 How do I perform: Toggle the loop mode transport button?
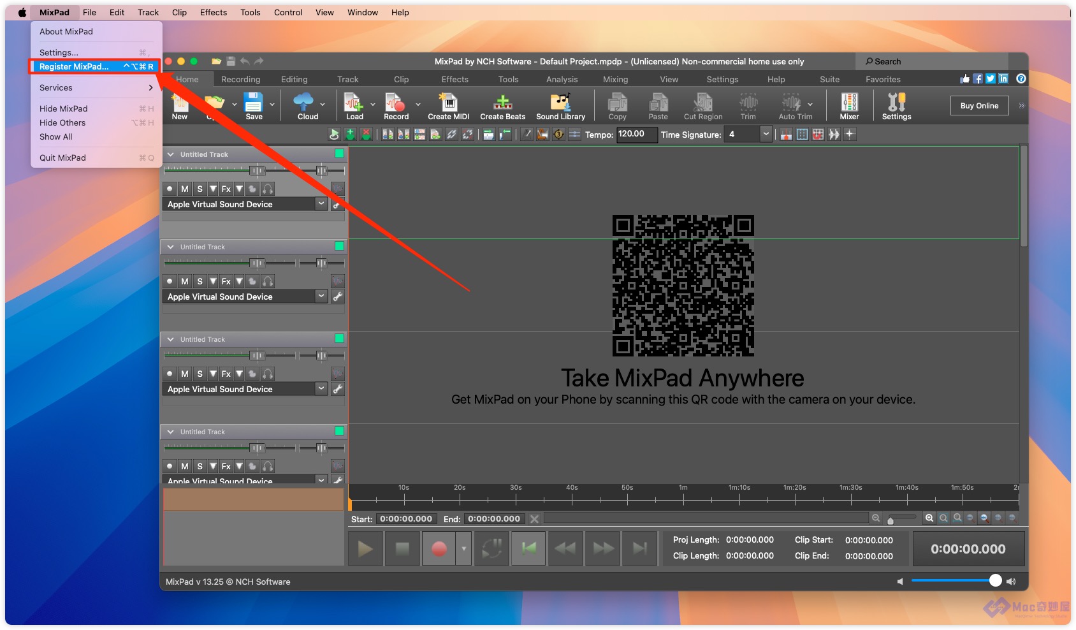[x=491, y=548]
